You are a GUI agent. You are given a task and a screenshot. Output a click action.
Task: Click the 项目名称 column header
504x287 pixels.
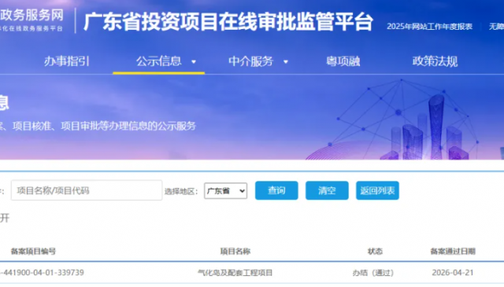[x=235, y=251]
